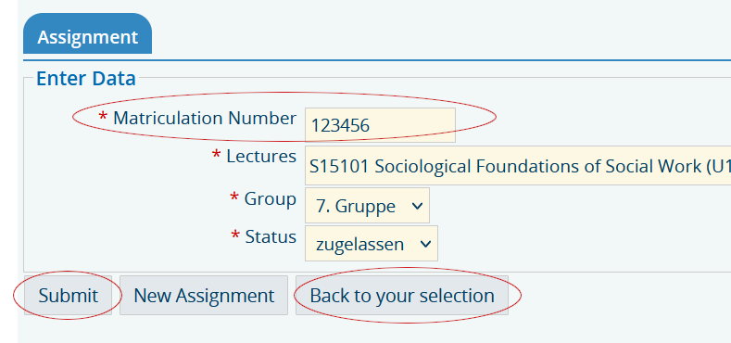Click the Group field label

click(271, 199)
